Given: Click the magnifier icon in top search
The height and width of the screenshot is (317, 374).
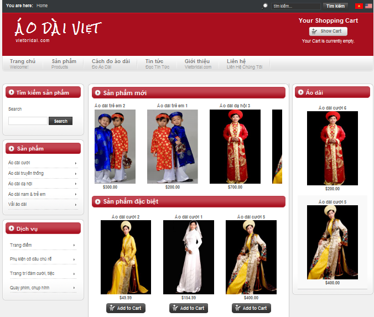Looking at the screenshot, I should [265, 6].
